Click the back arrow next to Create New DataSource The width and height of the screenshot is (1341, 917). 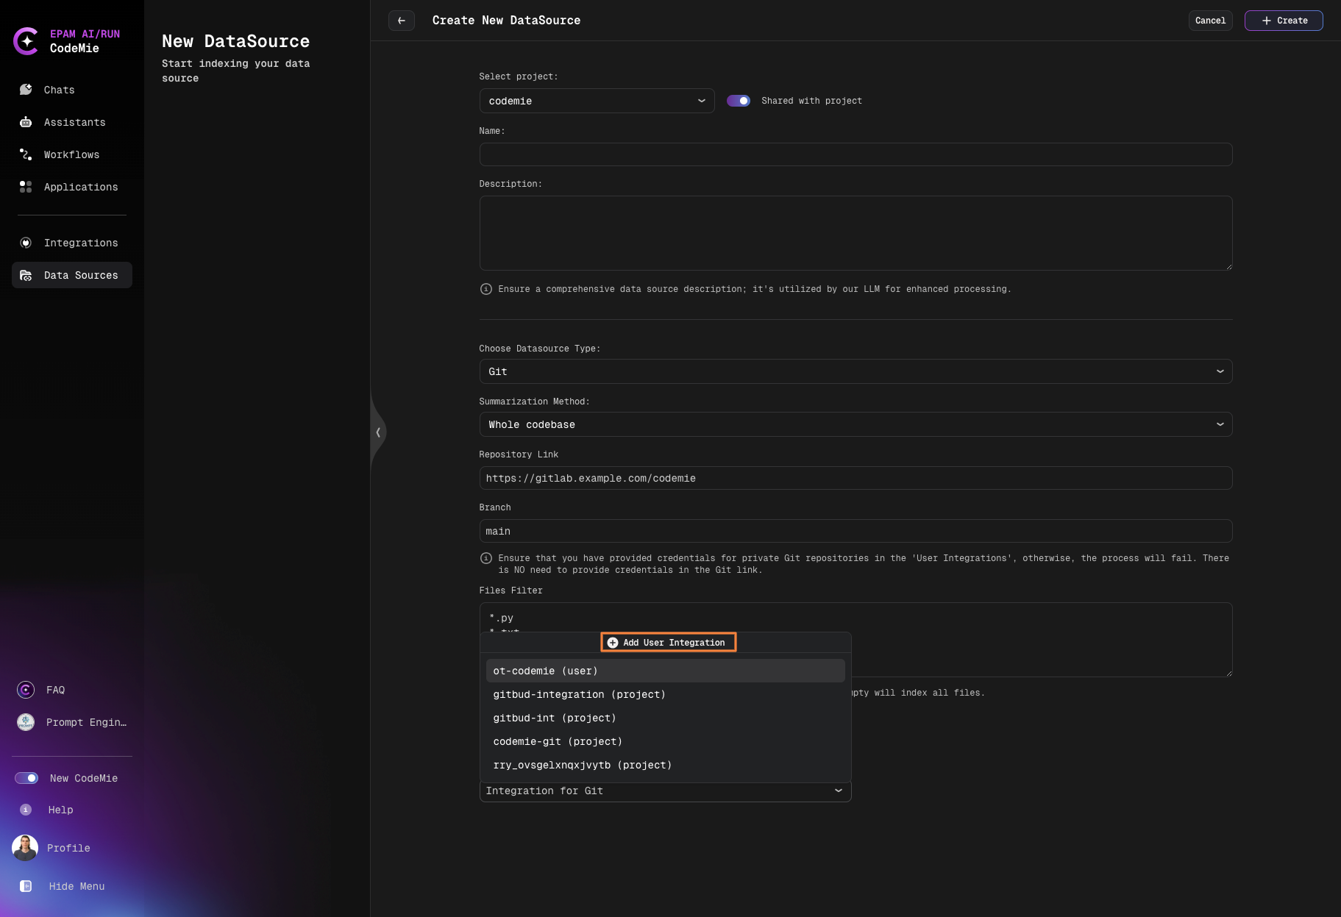[x=402, y=21]
